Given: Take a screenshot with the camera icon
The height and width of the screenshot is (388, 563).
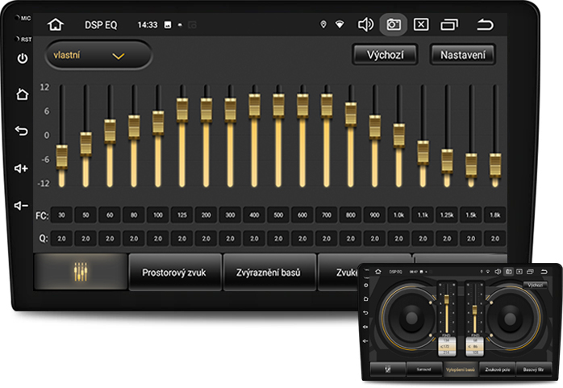Looking at the screenshot, I should (x=393, y=24).
